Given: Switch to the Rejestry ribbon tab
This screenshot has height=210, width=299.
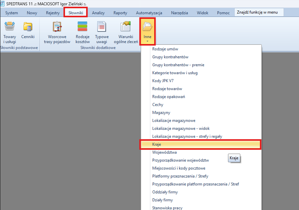Looking at the screenshot, I should click(x=53, y=13).
